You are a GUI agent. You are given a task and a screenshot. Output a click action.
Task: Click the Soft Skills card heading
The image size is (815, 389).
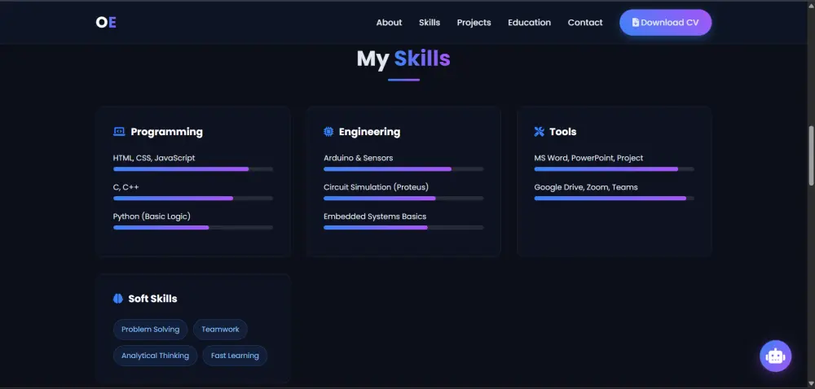(x=153, y=299)
